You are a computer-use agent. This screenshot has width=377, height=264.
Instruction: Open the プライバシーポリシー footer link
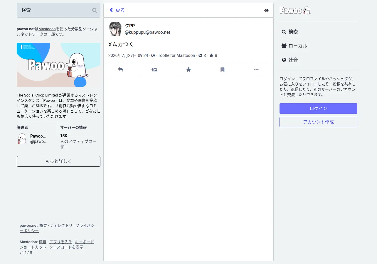[57, 228]
